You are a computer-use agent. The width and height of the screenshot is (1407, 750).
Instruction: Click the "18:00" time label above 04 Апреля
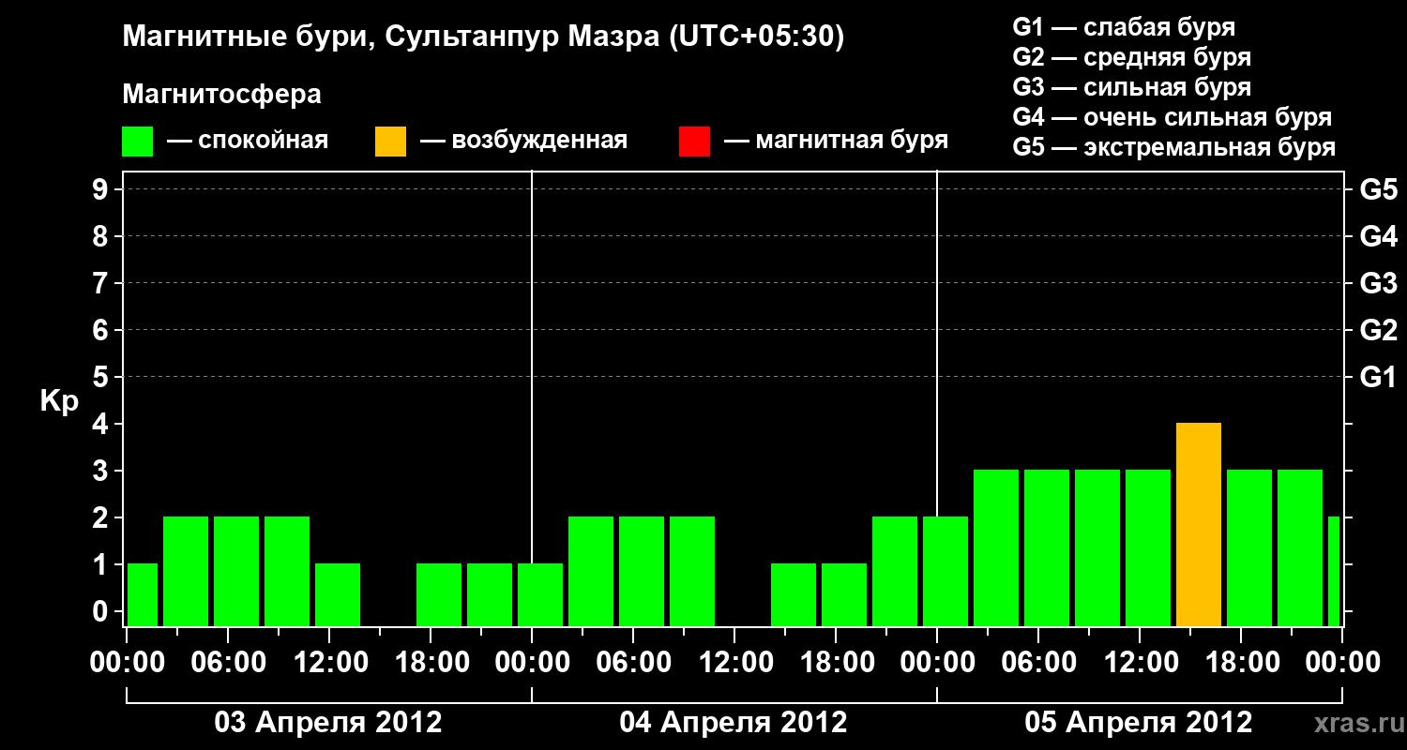click(x=836, y=663)
